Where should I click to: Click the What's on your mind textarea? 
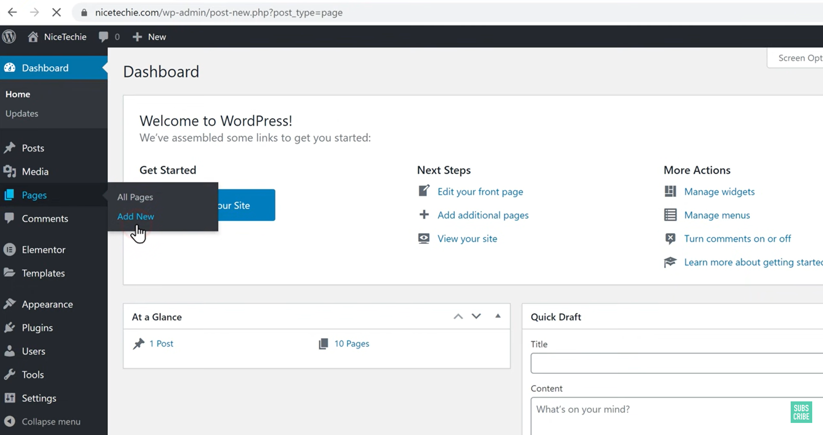click(x=677, y=416)
